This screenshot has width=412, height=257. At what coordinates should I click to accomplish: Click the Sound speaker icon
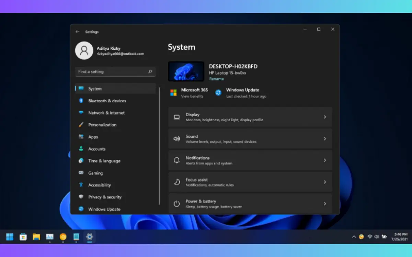pyautogui.click(x=176, y=138)
